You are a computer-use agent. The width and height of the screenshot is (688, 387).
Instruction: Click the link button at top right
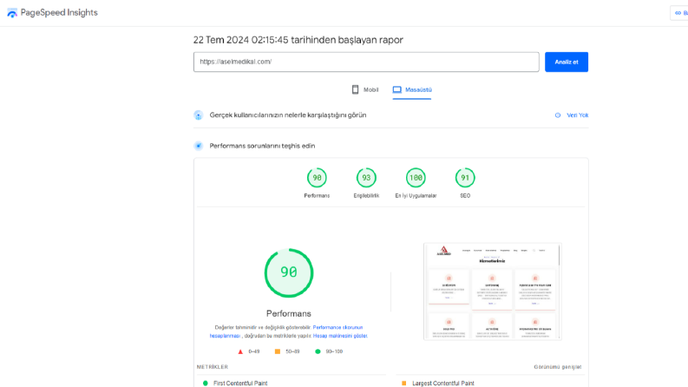pos(680,13)
